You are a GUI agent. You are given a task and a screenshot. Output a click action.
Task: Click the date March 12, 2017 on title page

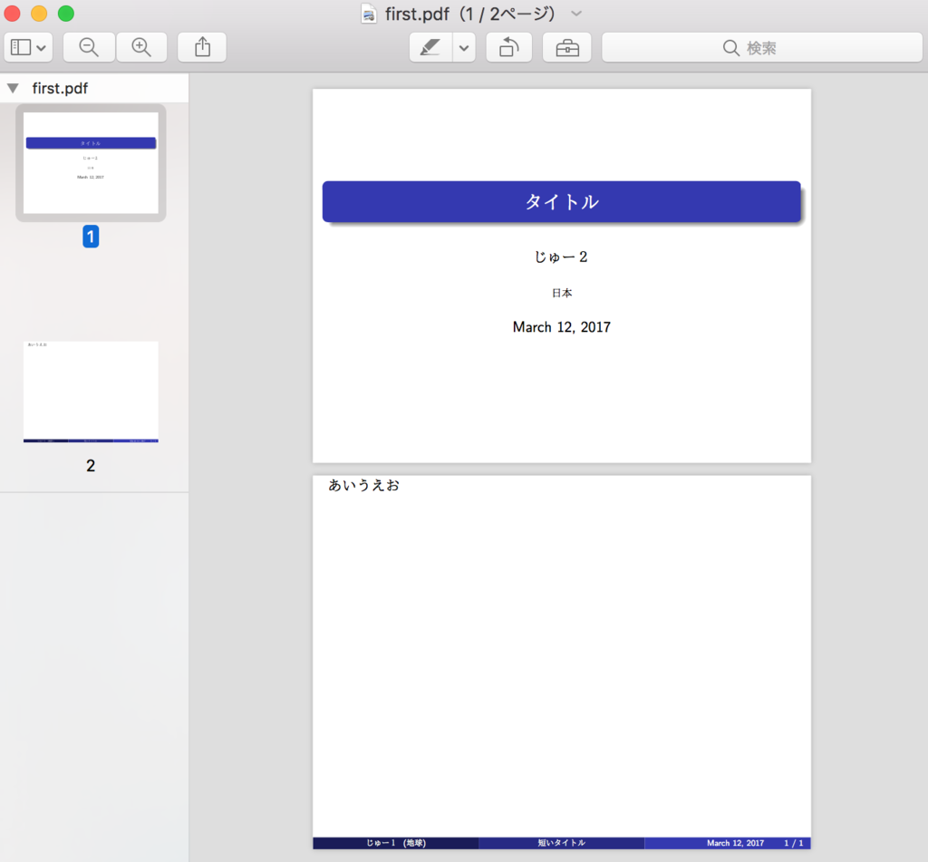coord(562,327)
